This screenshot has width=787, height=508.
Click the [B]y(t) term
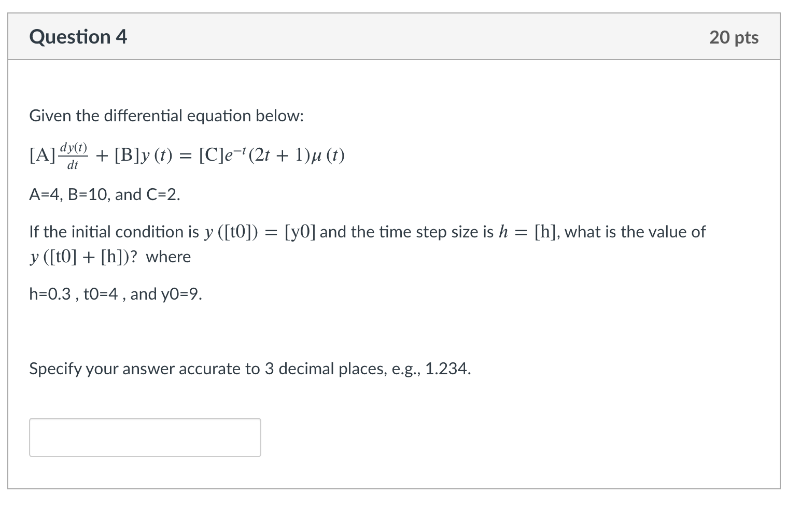(x=144, y=155)
